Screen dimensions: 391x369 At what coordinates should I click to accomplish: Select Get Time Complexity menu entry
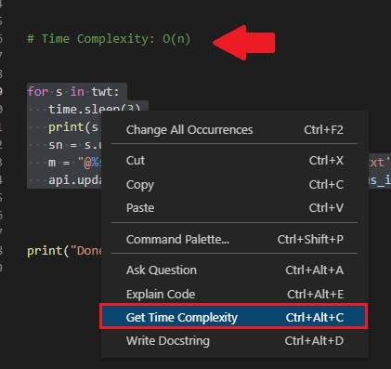pos(234,317)
